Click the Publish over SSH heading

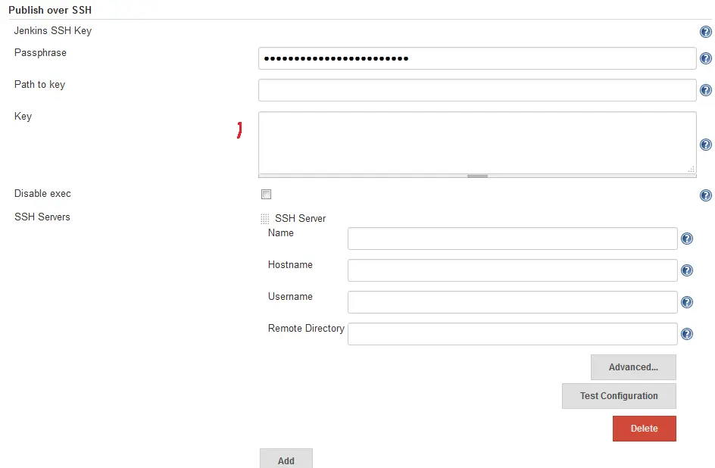50,10
